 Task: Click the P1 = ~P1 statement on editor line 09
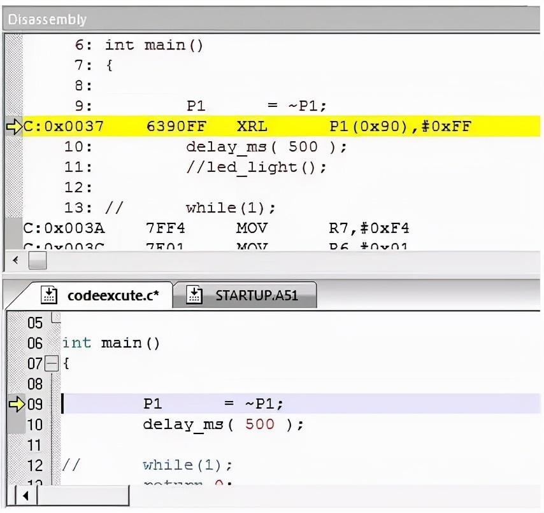(x=213, y=404)
